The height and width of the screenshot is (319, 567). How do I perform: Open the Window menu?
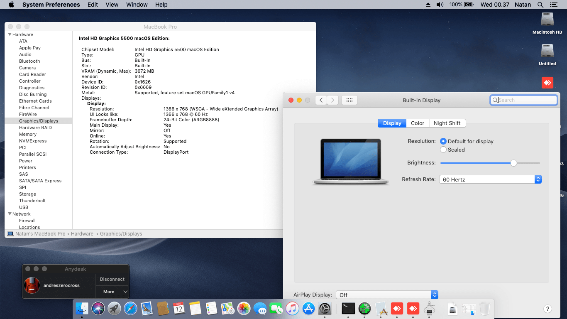coord(137,5)
